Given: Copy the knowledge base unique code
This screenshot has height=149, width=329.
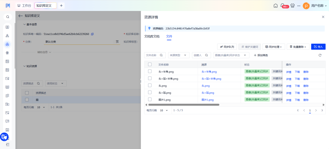Looking at the screenshot, I should [x=92, y=34].
